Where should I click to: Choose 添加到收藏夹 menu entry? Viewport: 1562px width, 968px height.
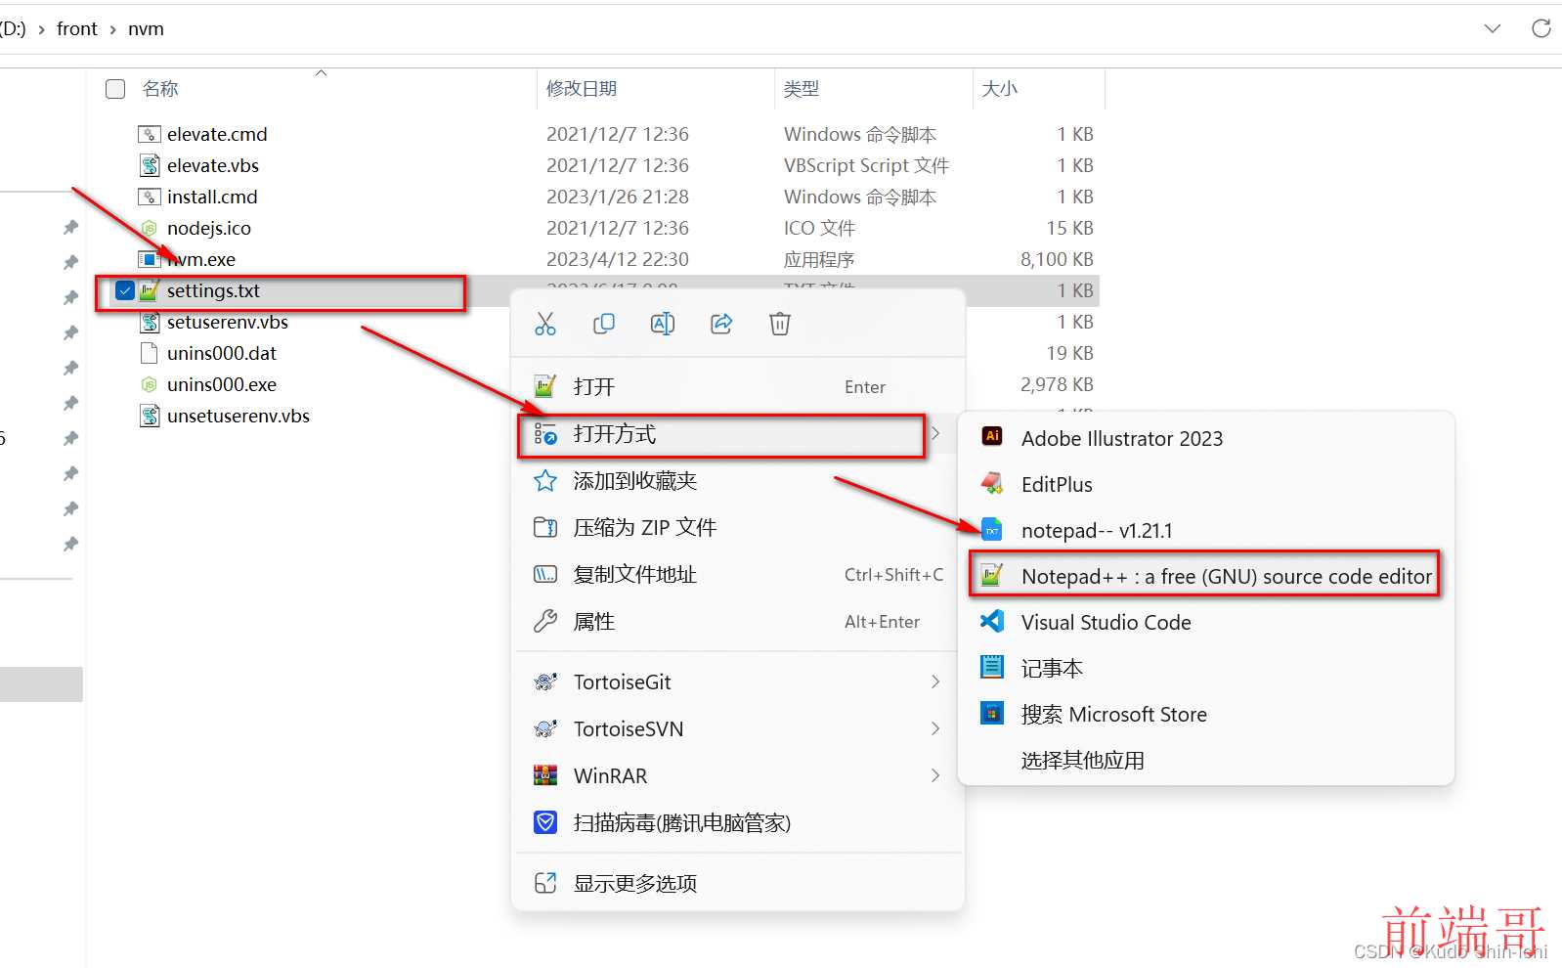point(738,481)
